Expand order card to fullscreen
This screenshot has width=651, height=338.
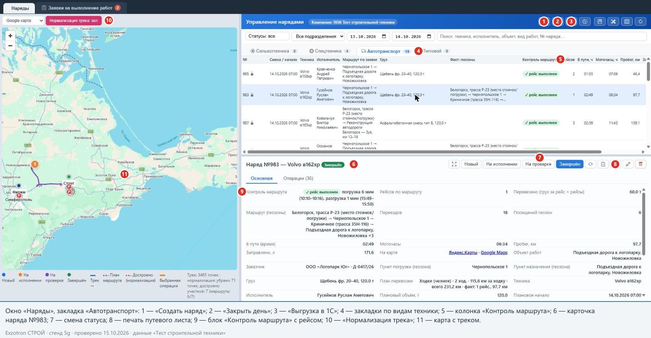pos(454,164)
